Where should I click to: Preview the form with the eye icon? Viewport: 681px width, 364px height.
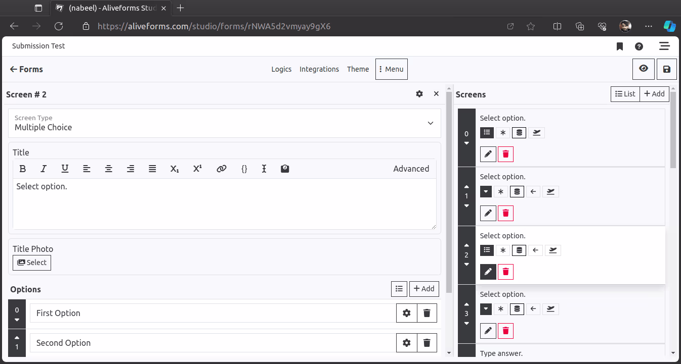click(643, 69)
